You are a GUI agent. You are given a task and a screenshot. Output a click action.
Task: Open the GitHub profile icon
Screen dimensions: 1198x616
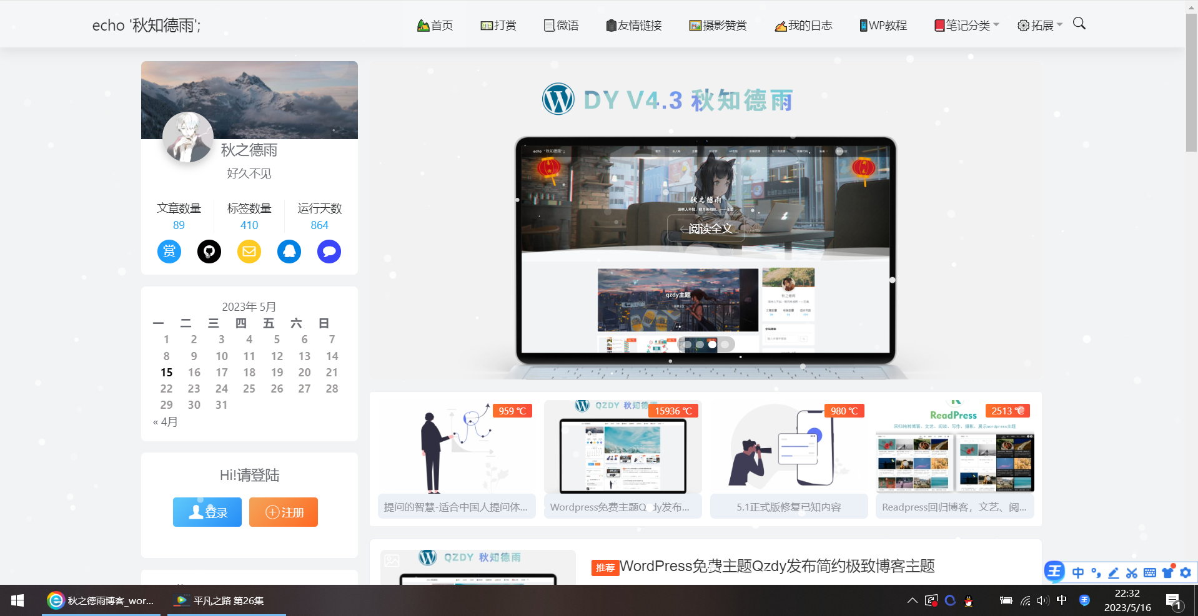click(x=209, y=252)
